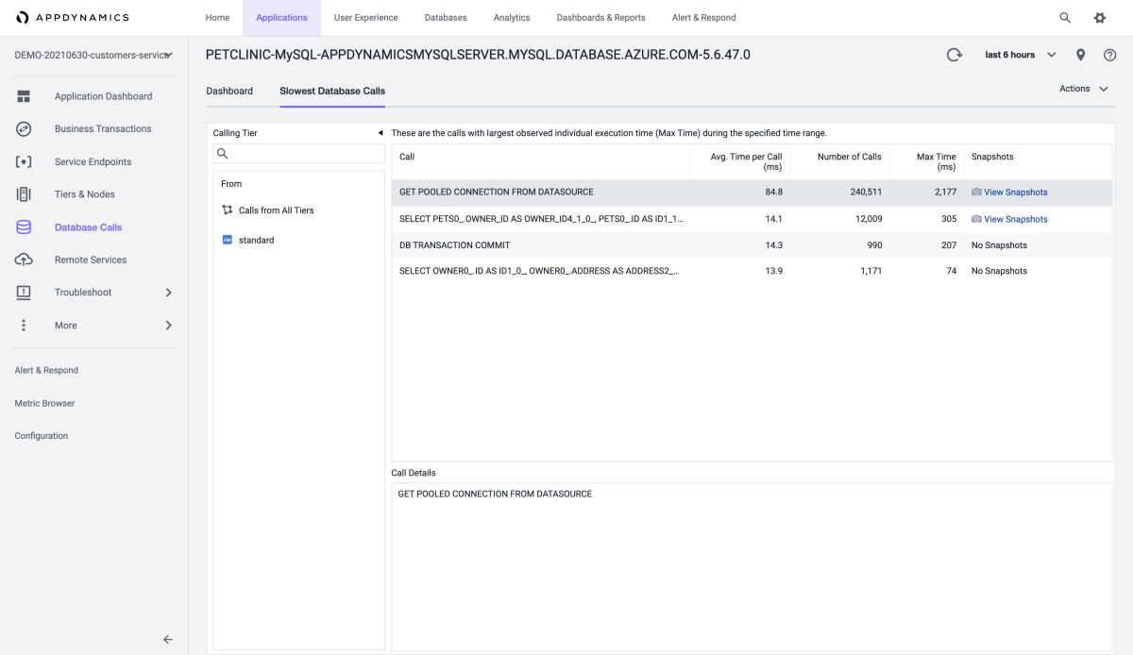
Task: Click the Application Dashboard sidebar icon
Action: coord(24,96)
